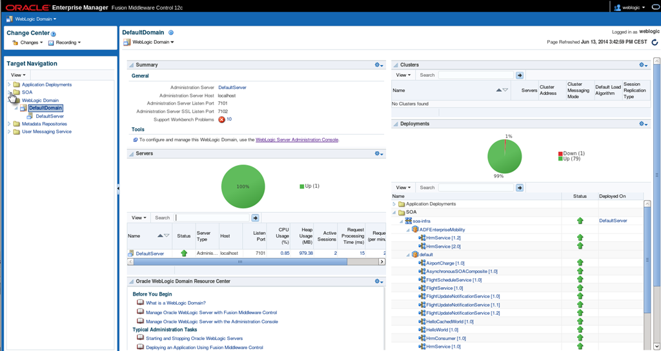Open the Clusters panel gear menu
661x351 pixels.
pos(644,65)
